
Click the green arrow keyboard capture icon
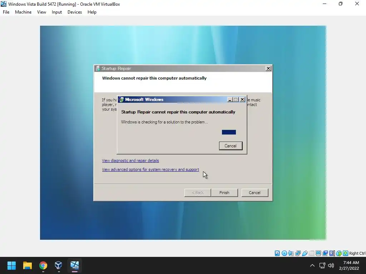pos(346,253)
